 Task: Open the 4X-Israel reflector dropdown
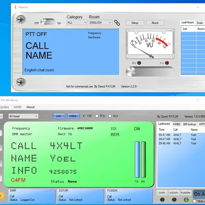coord(23,116)
